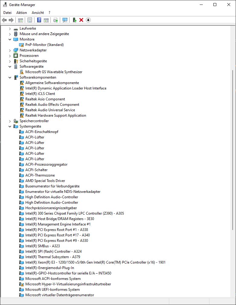236x305 pixels.
Task: Select Intel(R) iCLS Client
Action: (40, 94)
